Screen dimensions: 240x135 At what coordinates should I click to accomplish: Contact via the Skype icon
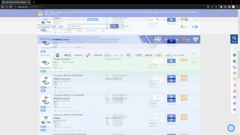coord(234,61)
